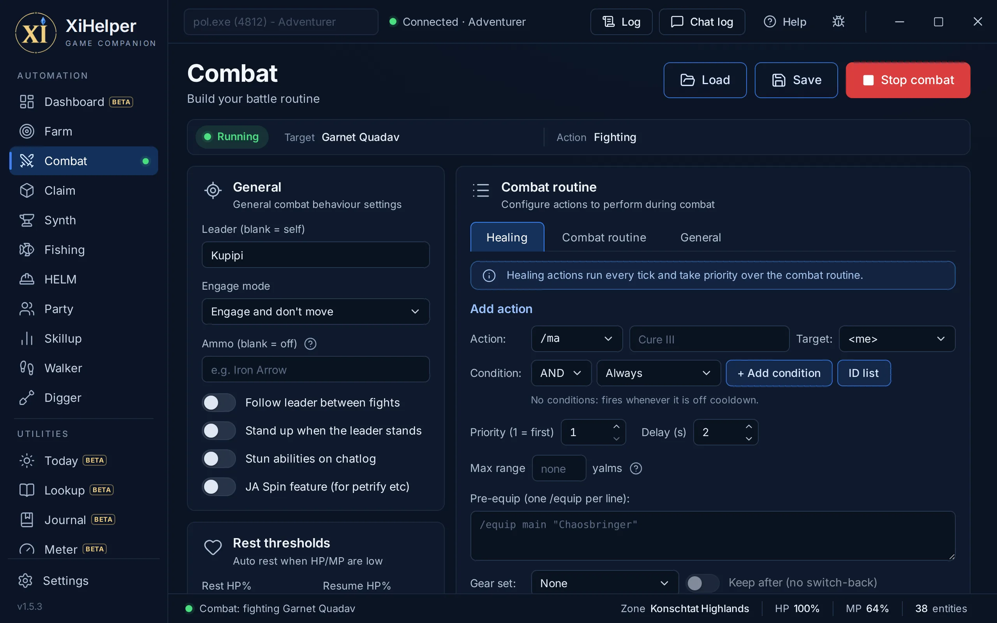Open the Today sun icon
997x623 pixels.
(x=27, y=460)
